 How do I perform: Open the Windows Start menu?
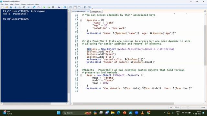(x=59, y=113)
